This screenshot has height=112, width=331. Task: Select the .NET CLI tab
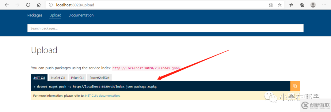pyautogui.click(x=39, y=78)
